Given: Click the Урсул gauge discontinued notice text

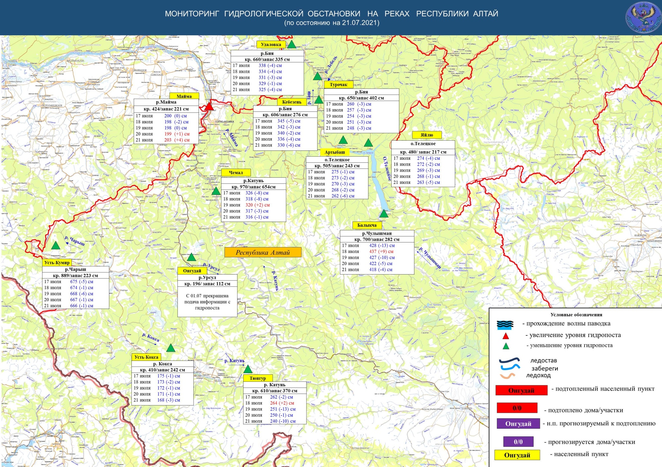Looking at the screenshot, I should [207, 302].
